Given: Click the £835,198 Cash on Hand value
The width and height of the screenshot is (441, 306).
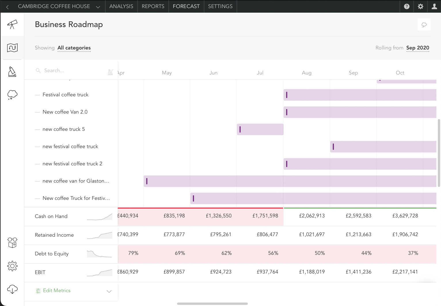Looking at the screenshot, I should click(x=174, y=216).
